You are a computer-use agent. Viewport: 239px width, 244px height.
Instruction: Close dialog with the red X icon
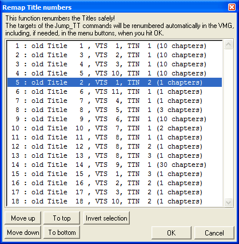232,7
